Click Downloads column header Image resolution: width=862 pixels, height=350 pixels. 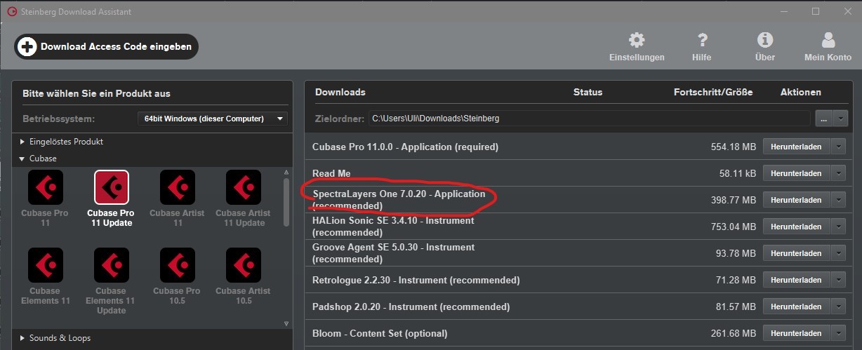pyautogui.click(x=340, y=92)
